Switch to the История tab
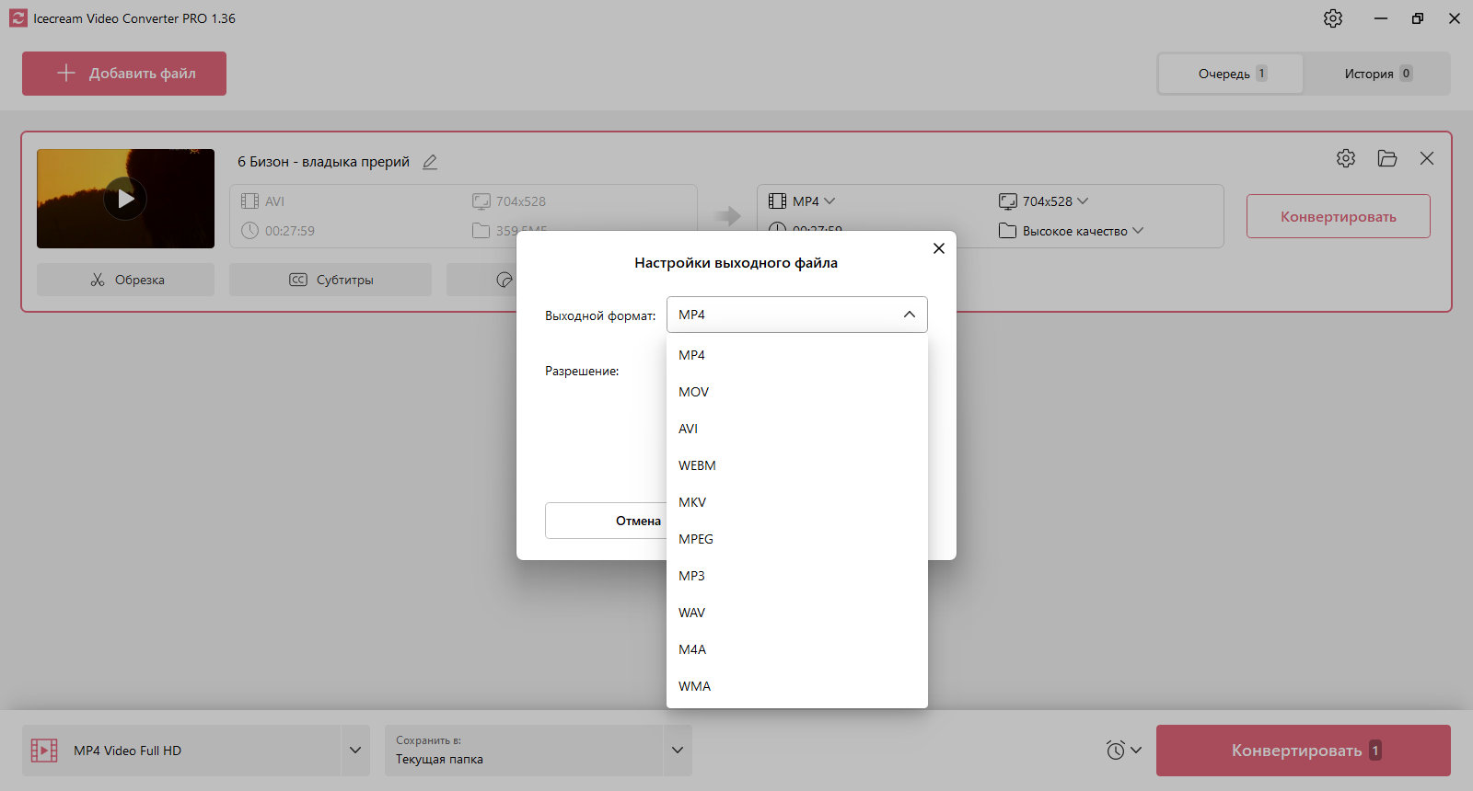Screen dimensions: 1473x791 click(1377, 74)
